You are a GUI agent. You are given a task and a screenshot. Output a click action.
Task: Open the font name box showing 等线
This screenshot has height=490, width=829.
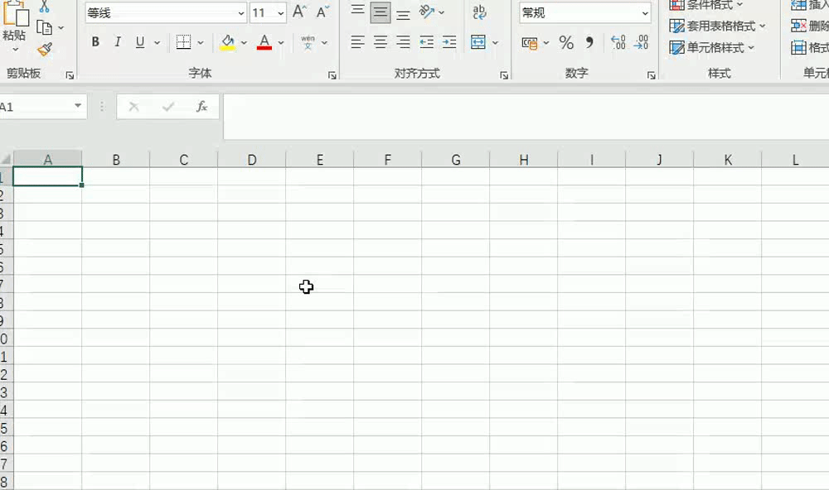pos(166,12)
